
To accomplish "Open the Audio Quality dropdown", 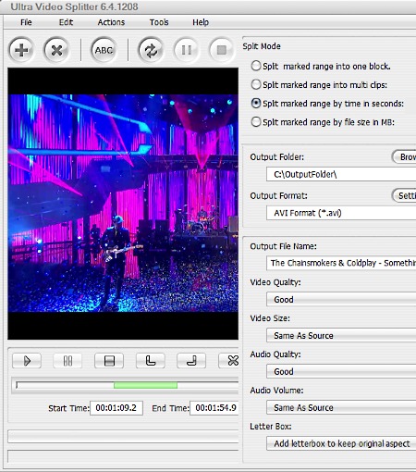I will tap(341, 371).
